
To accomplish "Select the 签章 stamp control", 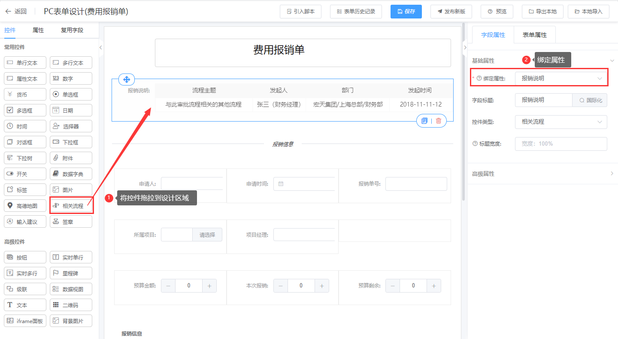I will pyautogui.click(x=71, y=222).
